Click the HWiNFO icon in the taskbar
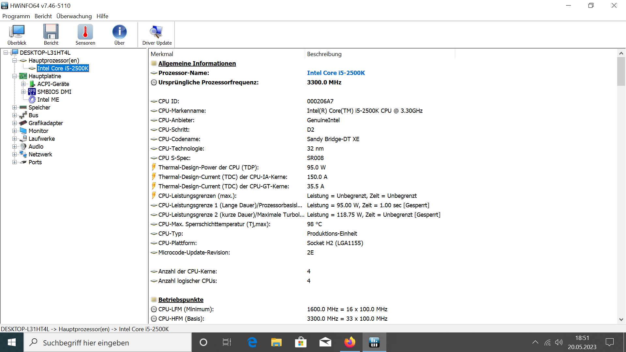626x352 pixels. click(374, 342)
